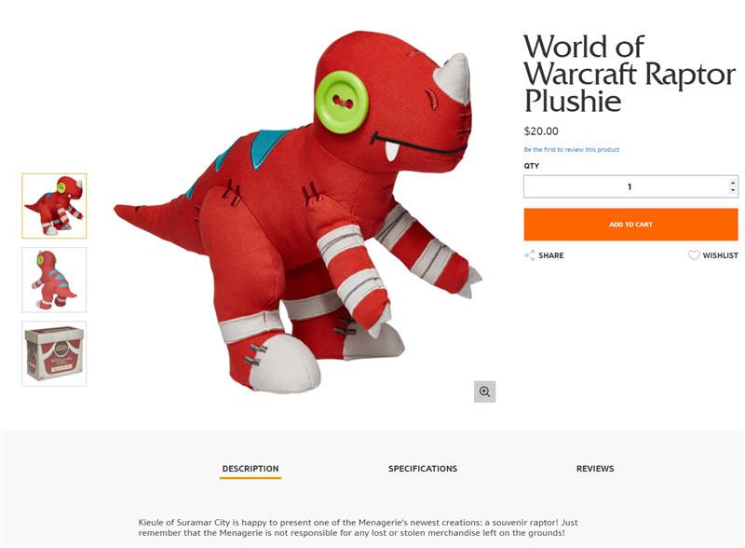Screen dimensions: 745x548
Task: Click the magnifier zoom icon on product image
Action: (484, 391)
